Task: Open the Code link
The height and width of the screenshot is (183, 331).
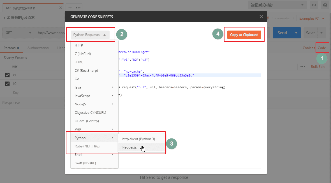Action: [x=322, y=48]
